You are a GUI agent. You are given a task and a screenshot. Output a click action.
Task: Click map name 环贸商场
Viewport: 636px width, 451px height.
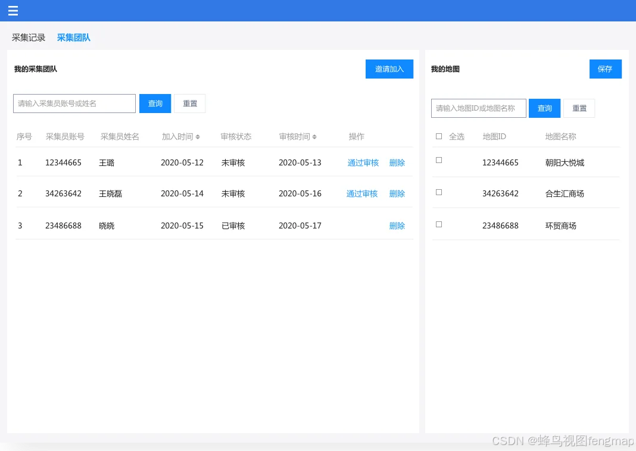tap(560, 225)
